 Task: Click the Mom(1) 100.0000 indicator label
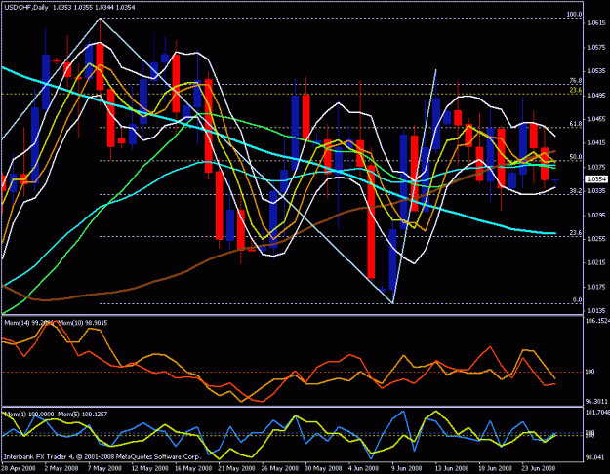coord(28,415)
